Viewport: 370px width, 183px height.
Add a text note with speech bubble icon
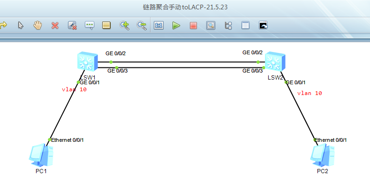[x=90, y=25]
